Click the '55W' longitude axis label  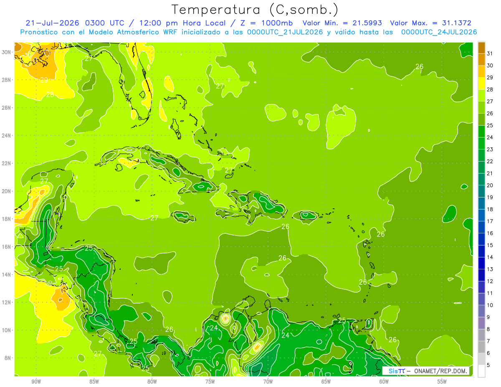click(442, 382)
